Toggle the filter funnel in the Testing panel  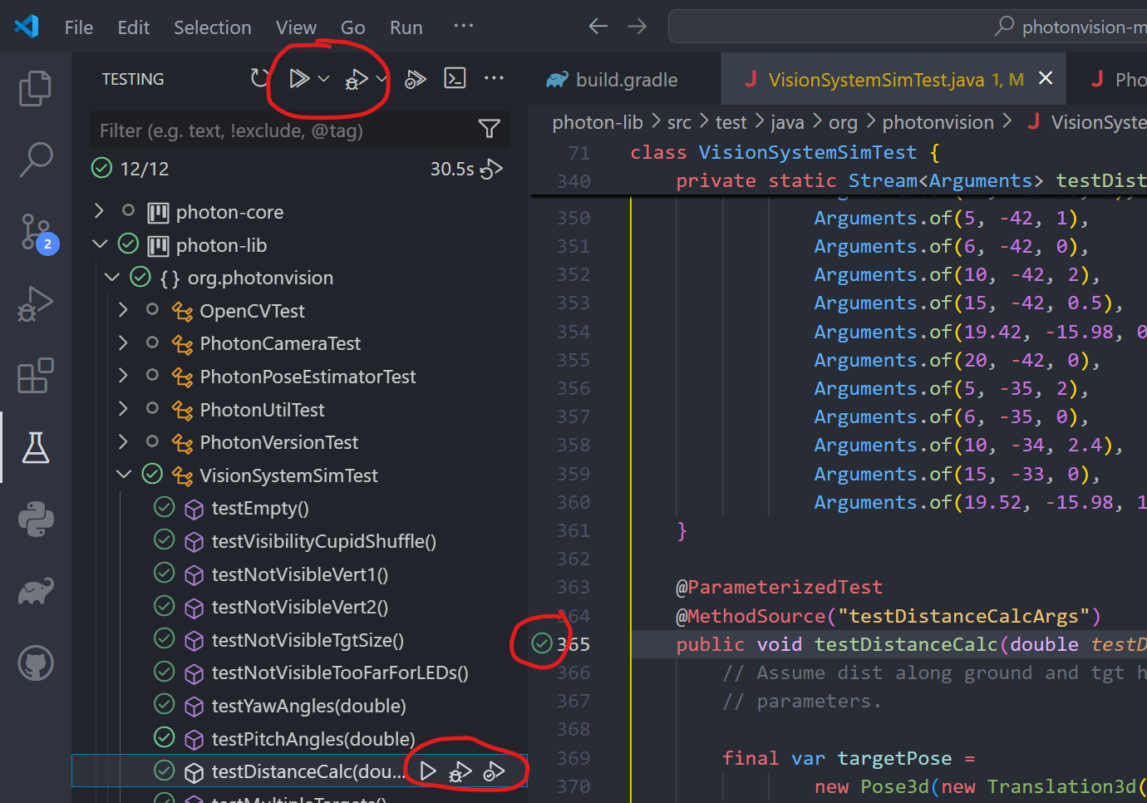pyautogui.click(x=489, y=130)
